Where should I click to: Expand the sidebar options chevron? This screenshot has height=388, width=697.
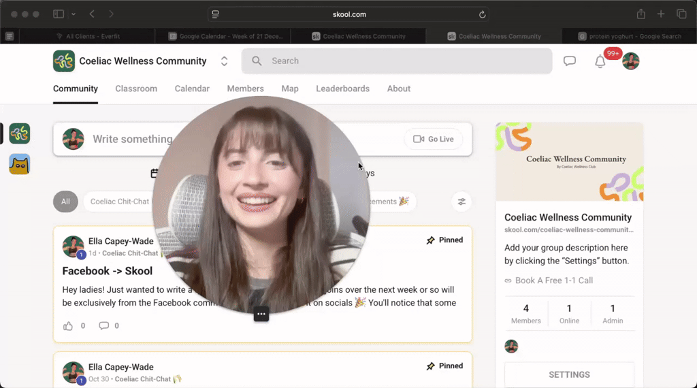pos(74,14)
